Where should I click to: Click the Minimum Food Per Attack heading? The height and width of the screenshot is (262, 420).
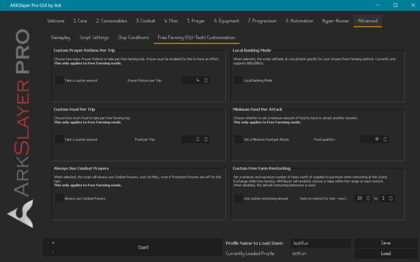pyautogui.click(x=258, y=110)
